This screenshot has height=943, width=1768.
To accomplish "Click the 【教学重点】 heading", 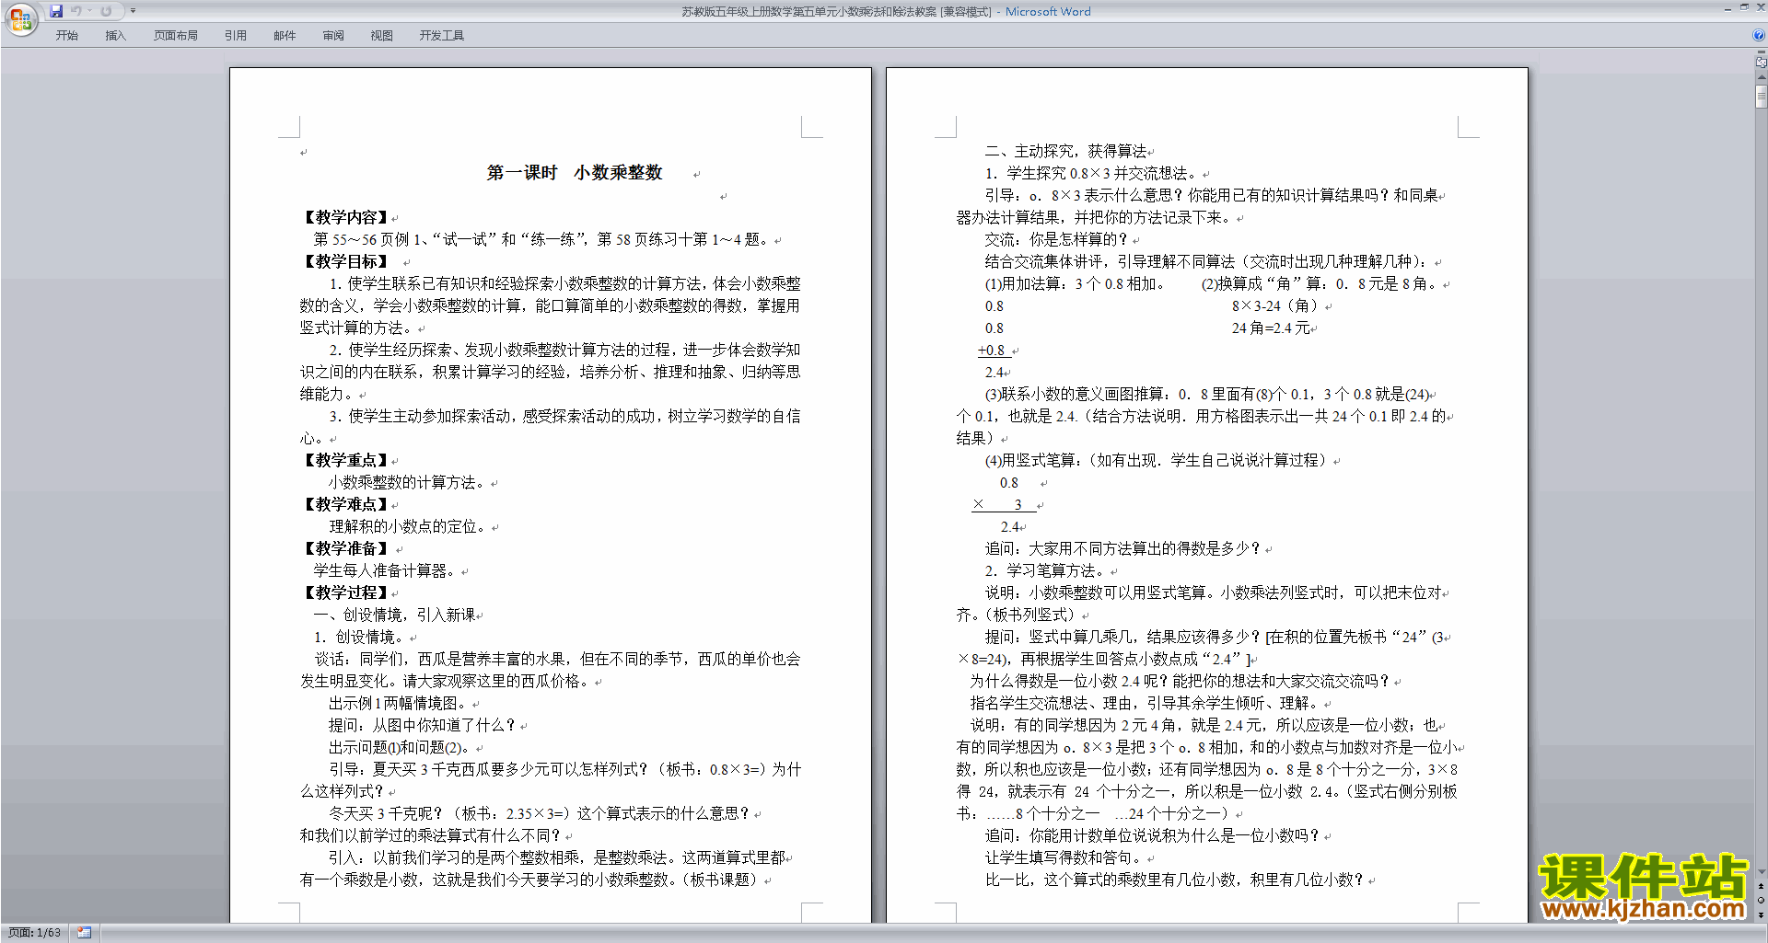I will point(346,460).
